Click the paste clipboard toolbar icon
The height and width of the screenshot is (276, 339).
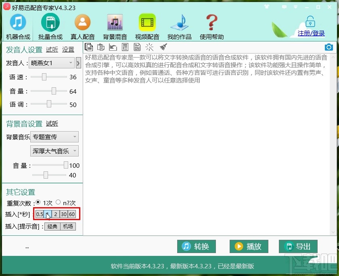pos(101,47)
